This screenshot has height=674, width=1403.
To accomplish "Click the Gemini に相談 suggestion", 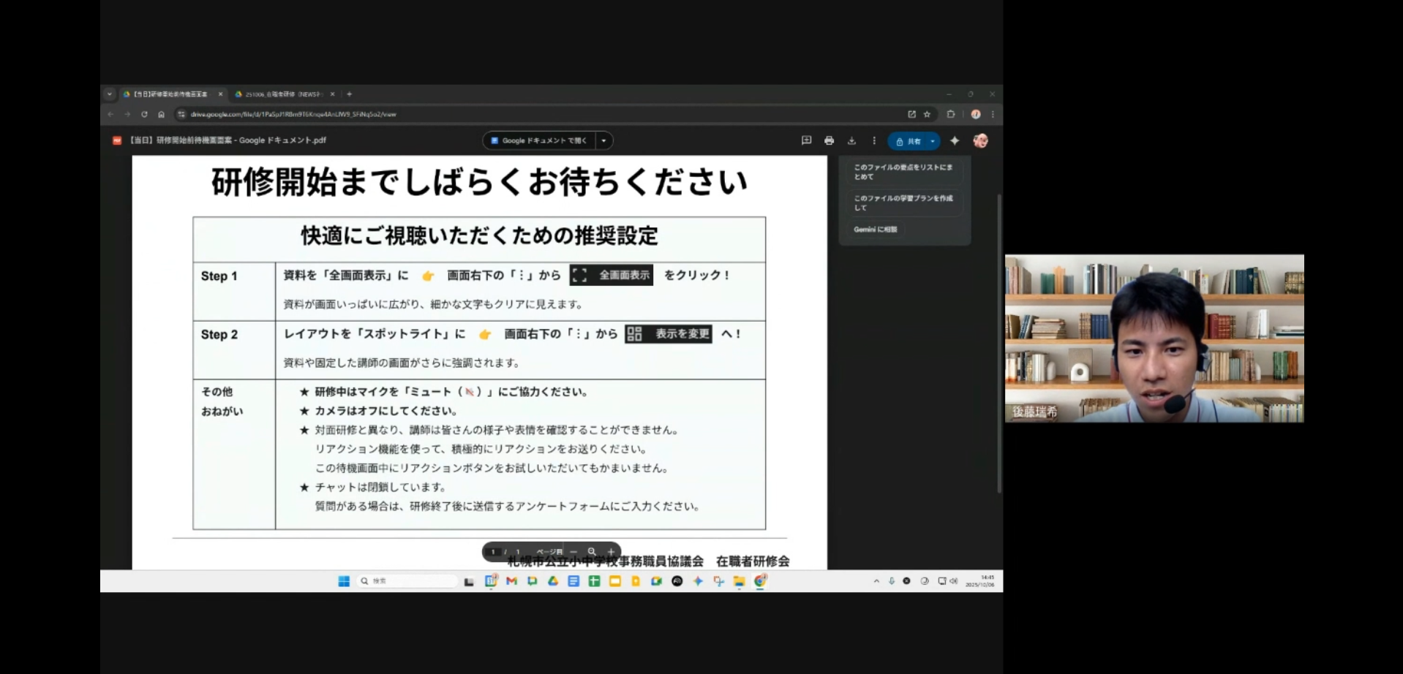I will pyautogui.click(x=876, y=230).
